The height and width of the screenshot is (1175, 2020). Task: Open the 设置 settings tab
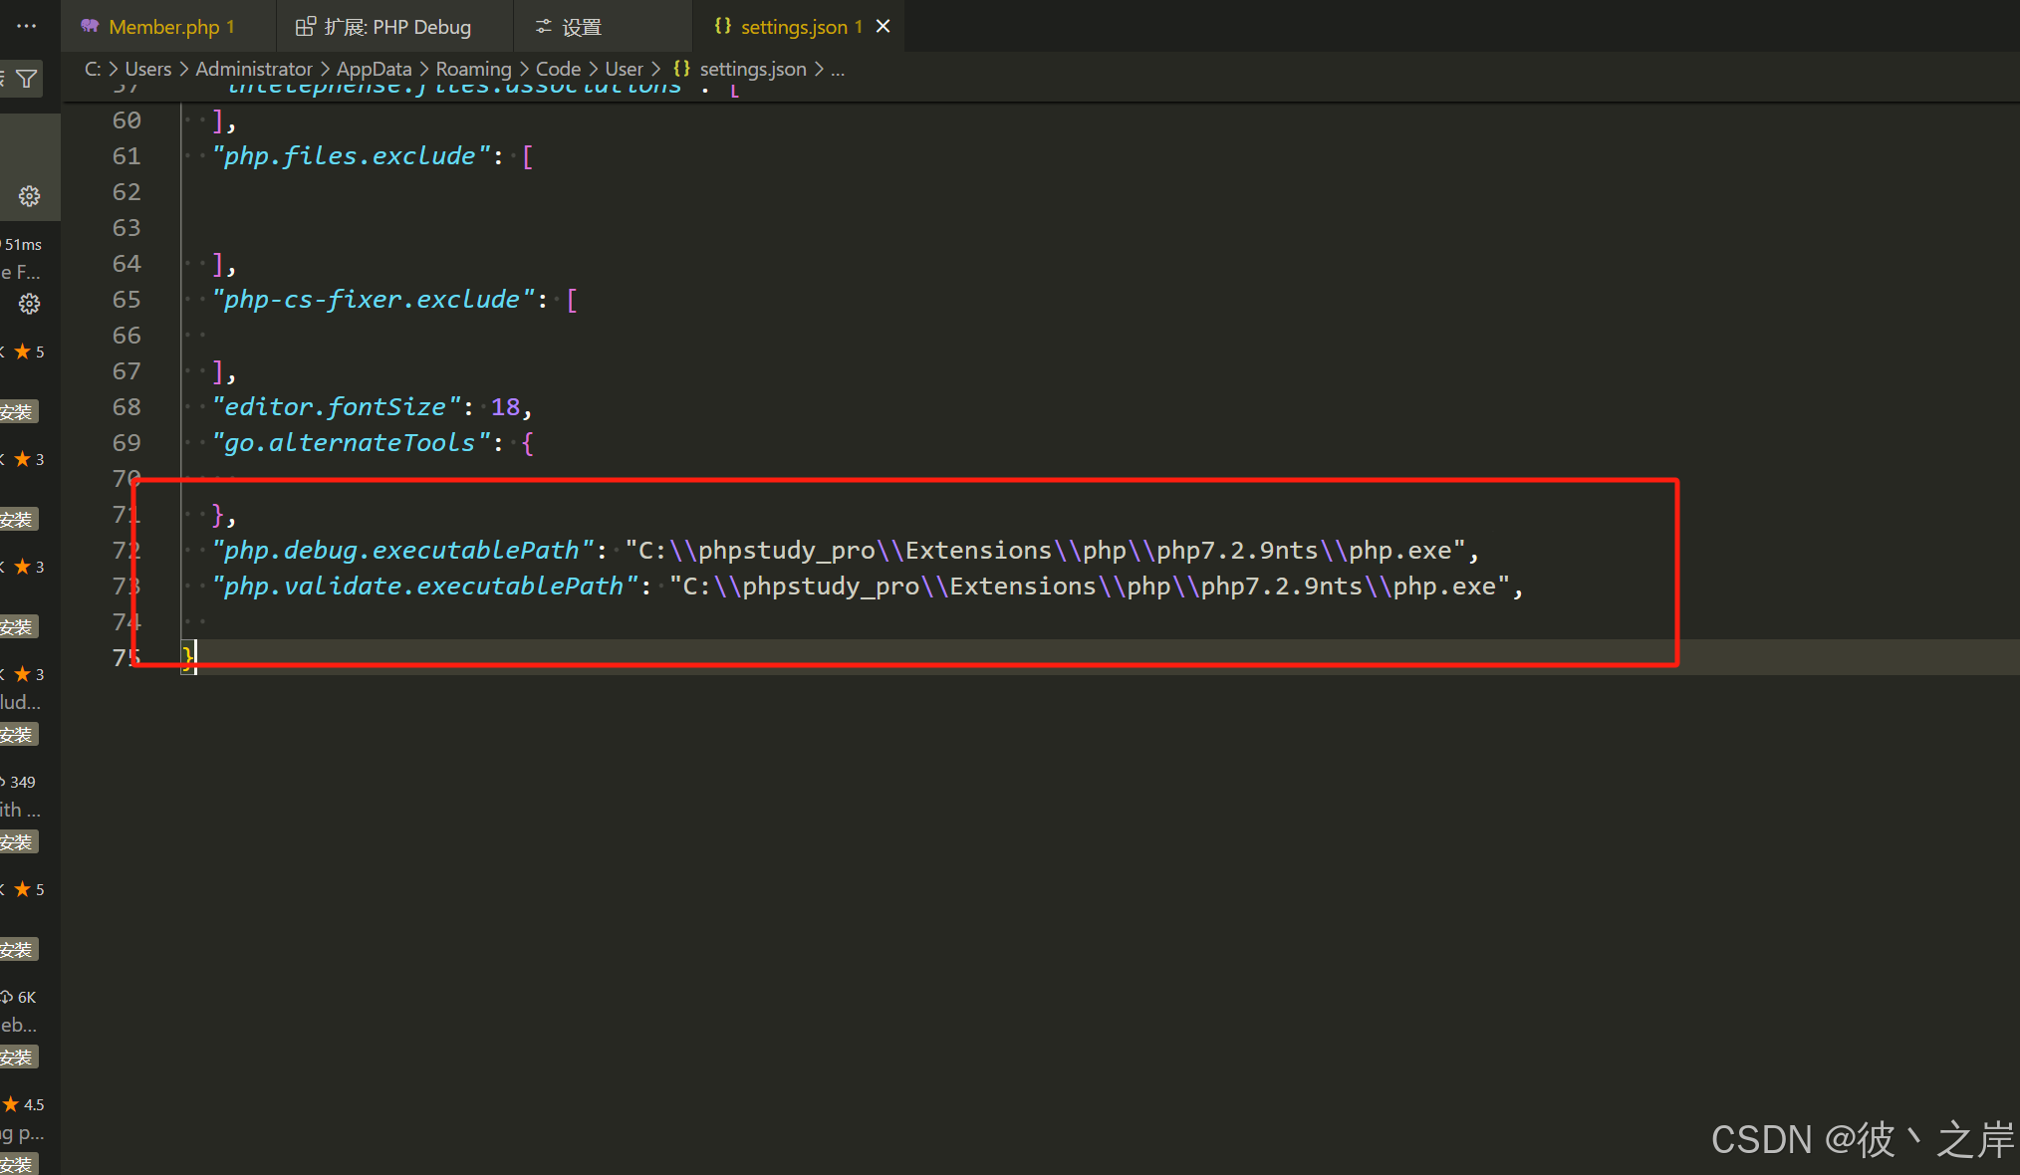pos(581,26)
